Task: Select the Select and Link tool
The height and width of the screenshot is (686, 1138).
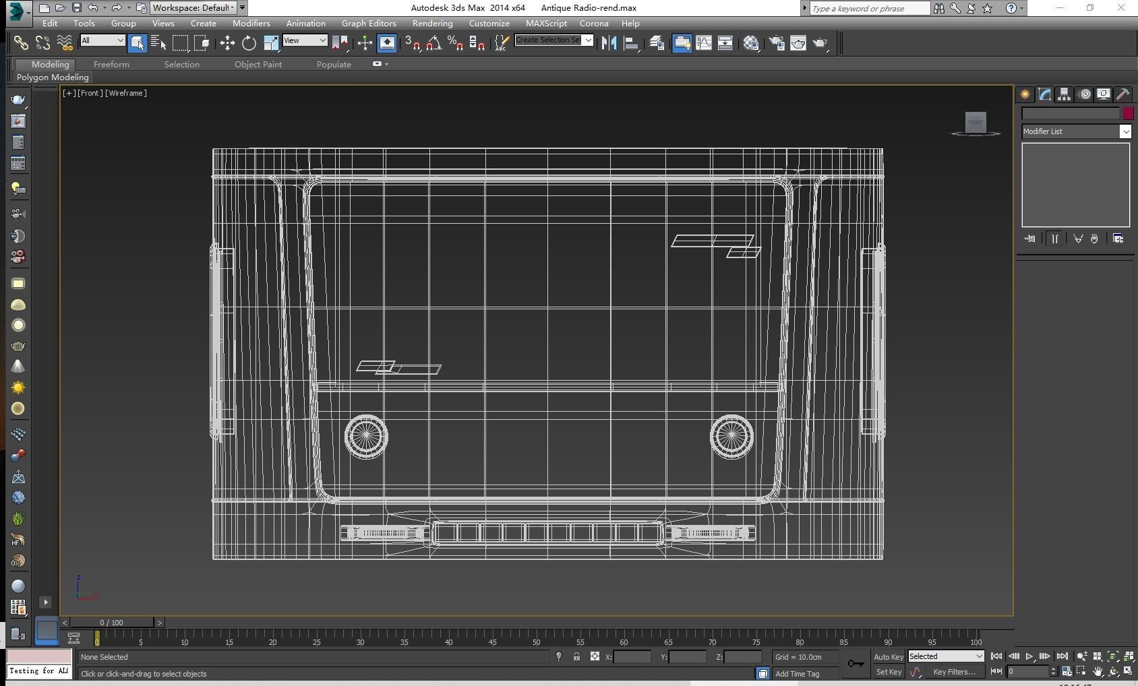Action: click(21, 43)
